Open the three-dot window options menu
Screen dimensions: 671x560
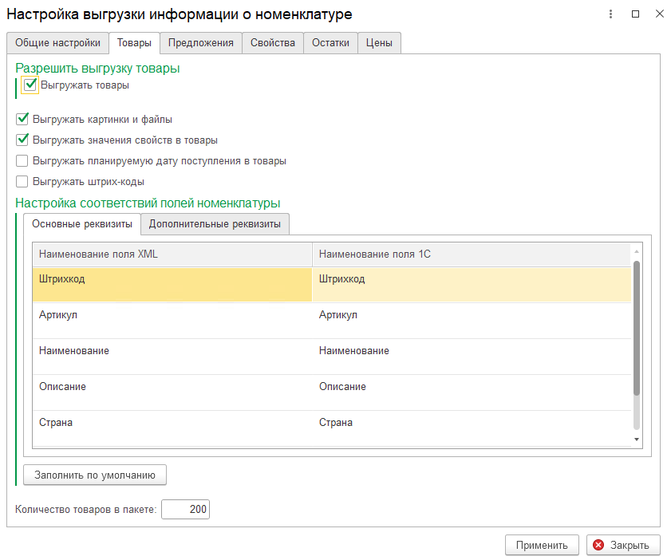(x=610, y=14)
